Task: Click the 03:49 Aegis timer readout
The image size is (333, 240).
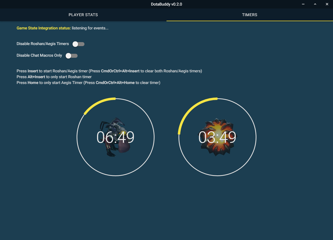Action: click(217, 137)
